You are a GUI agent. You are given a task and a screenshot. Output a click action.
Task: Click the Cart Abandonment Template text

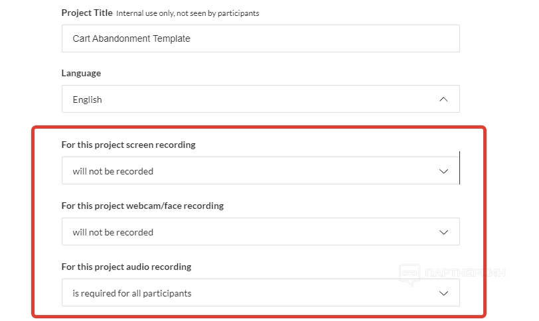tap(131, 38)
